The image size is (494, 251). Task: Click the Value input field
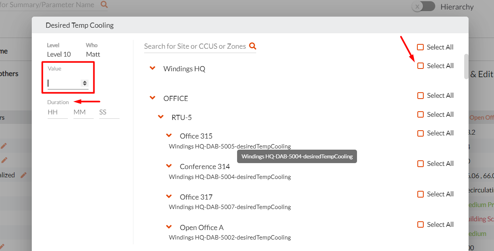(x=64, y=83)
